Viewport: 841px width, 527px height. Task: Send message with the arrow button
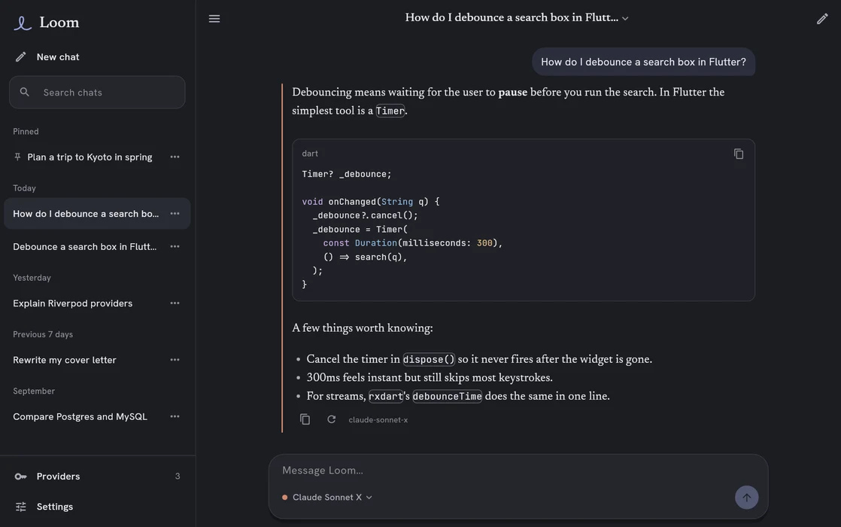click(x=746, y=498)
